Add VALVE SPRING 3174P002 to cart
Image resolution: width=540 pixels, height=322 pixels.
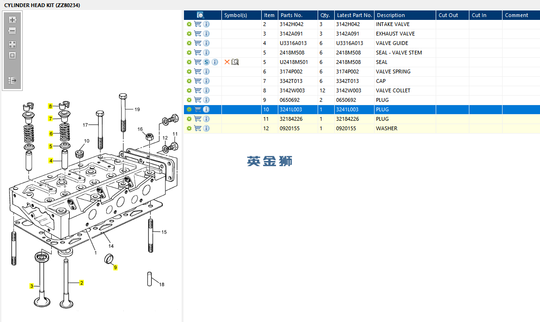(198, 72)
